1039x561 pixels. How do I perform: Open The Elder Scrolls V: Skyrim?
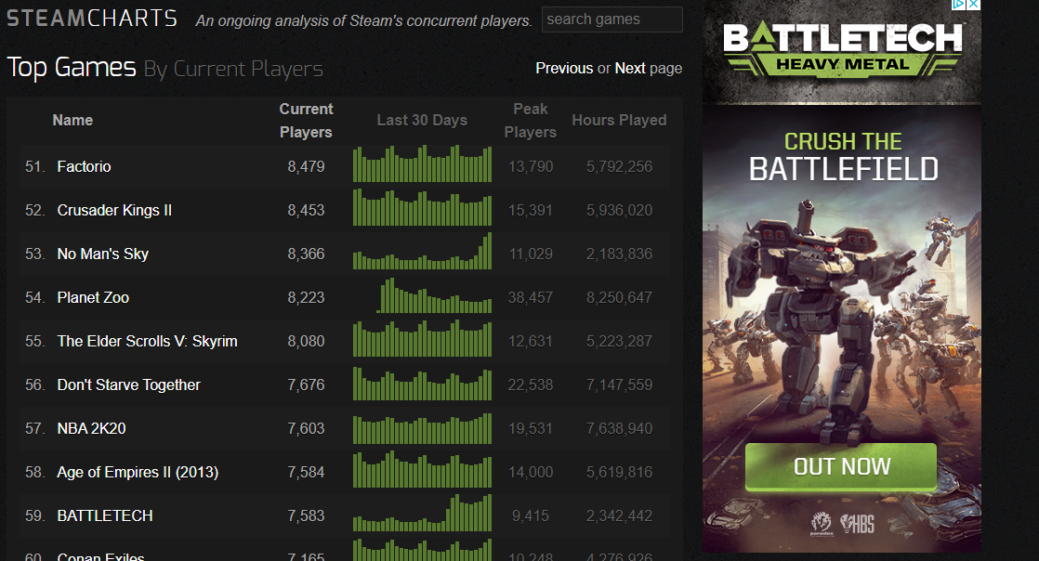point(147,341)
